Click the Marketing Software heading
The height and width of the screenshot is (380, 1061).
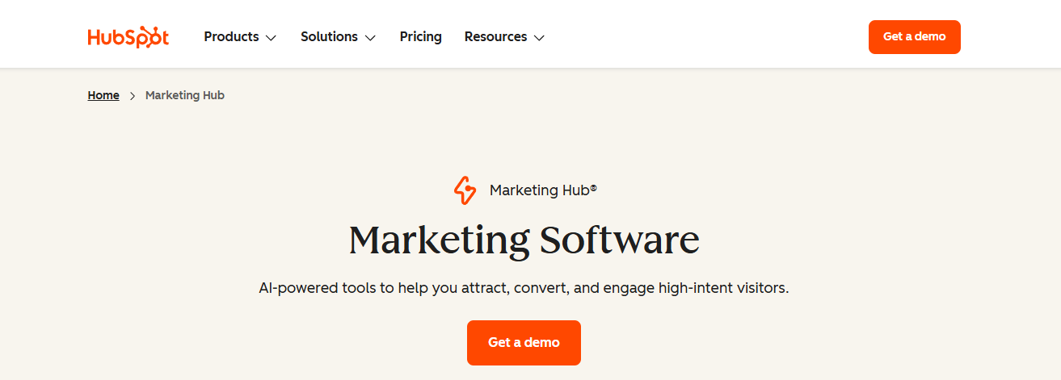coord(524,240)
